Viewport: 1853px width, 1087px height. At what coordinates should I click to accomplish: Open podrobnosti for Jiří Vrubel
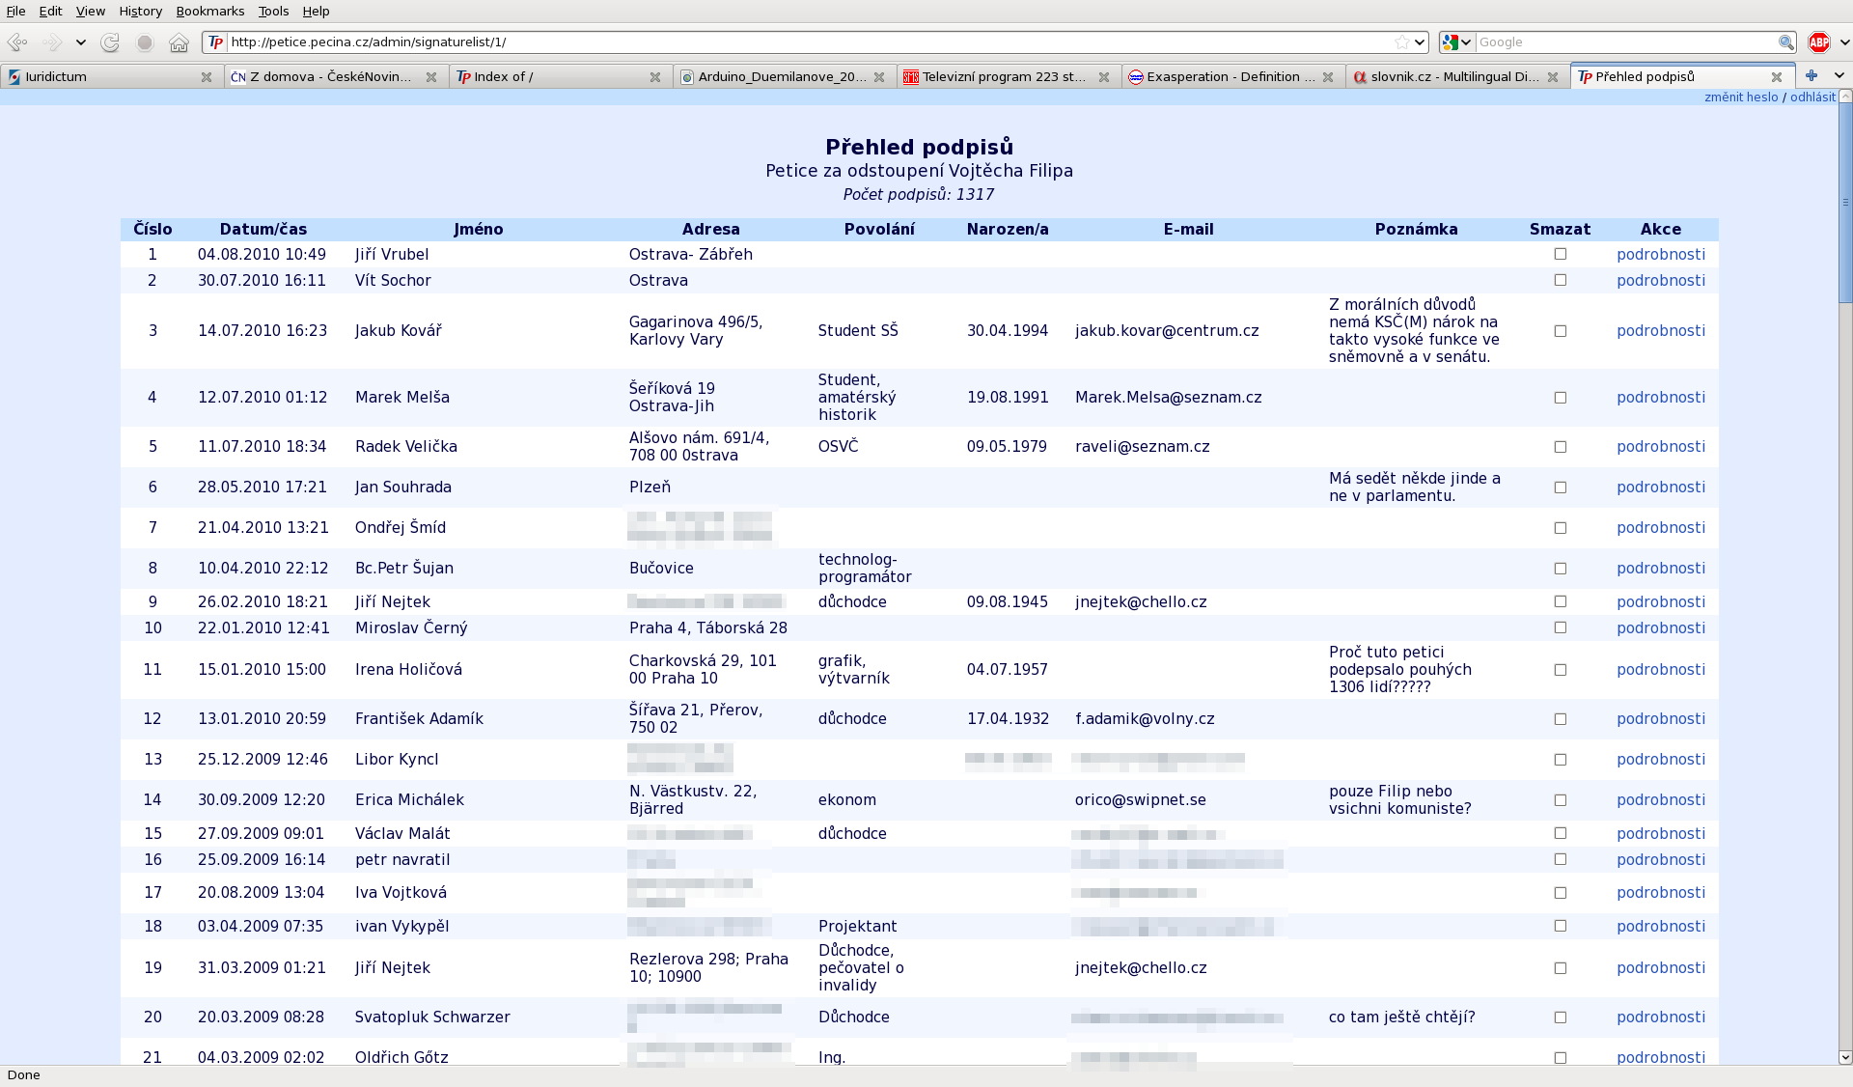(x=1661, y=254)
